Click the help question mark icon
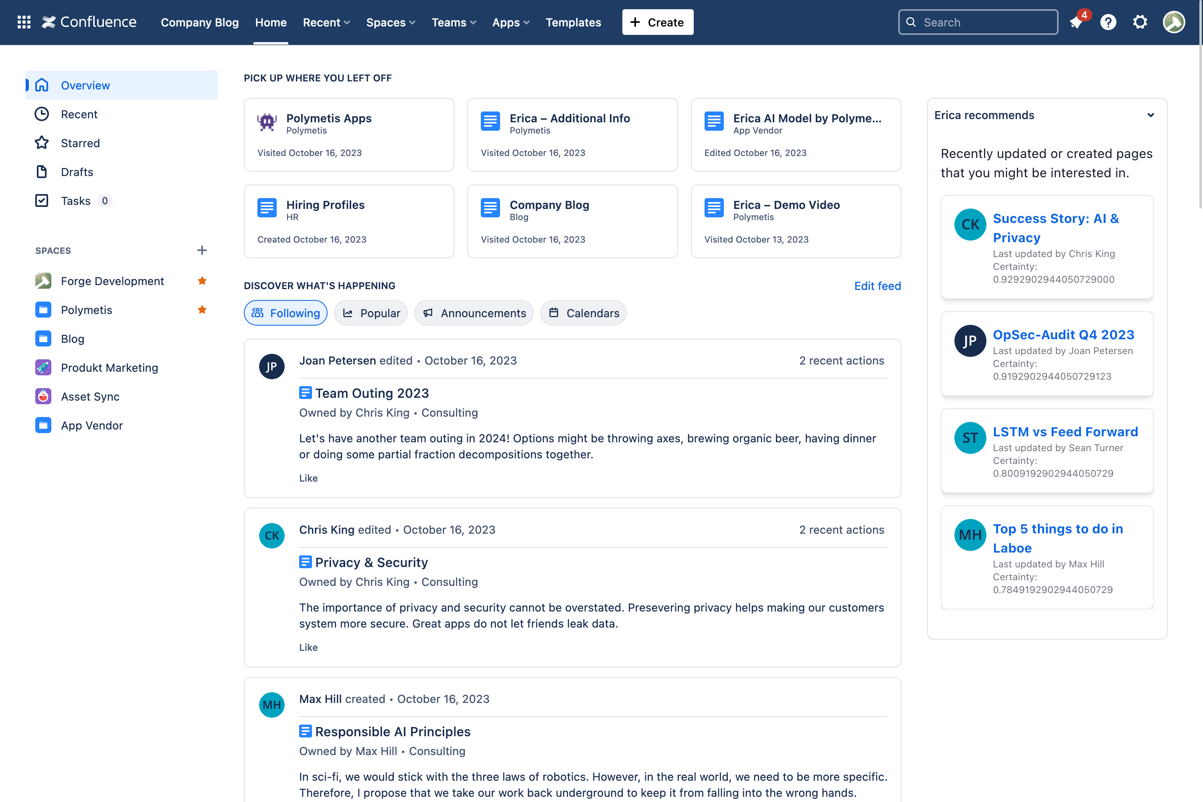The width and height of the screenshot is (1203, 802). tap(1108, 22)
